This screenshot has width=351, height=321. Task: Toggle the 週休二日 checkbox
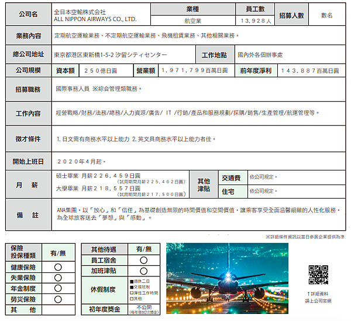(132, 281)
